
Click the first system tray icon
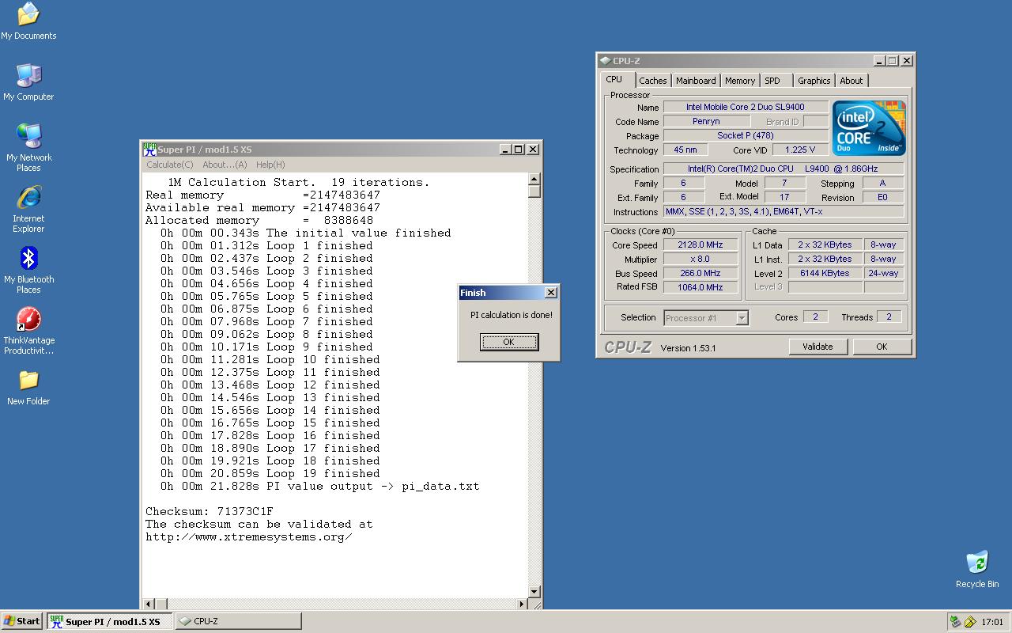pyautogui.click(x=955, y=622)
